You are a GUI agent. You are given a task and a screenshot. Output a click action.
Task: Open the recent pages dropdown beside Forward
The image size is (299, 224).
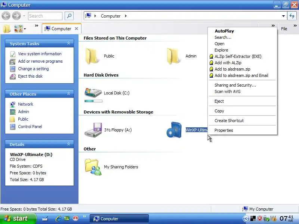click(x=24, y=16)
